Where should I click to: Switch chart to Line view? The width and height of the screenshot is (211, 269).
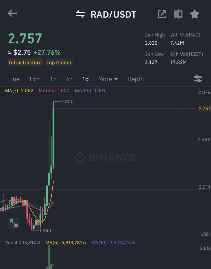coord(14,79)
